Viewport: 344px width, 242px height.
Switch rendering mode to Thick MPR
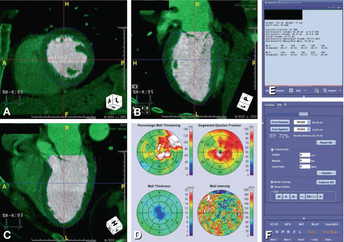[x=331, y=224]
